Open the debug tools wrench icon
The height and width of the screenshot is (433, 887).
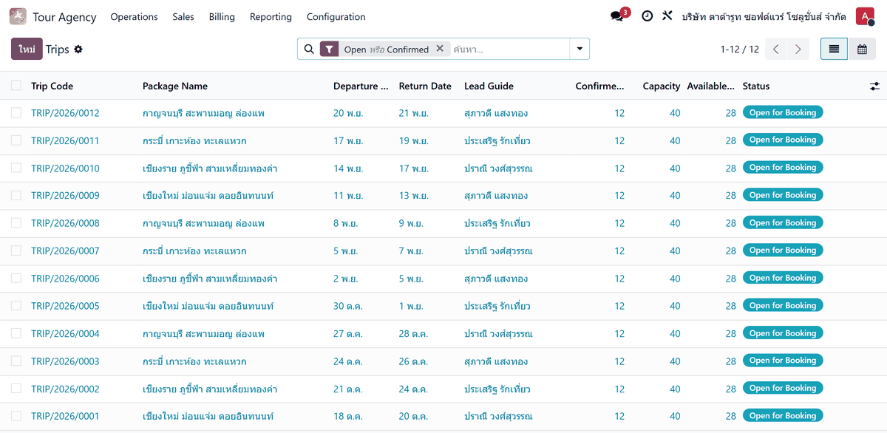(x=667, y=16)
